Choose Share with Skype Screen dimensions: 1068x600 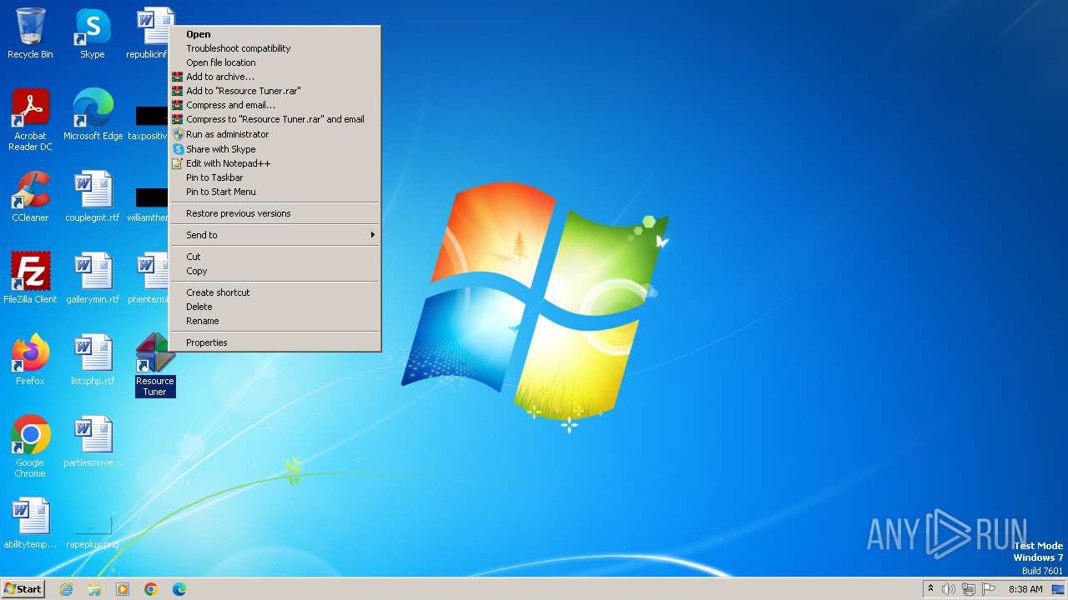click(x=275, y=149)
